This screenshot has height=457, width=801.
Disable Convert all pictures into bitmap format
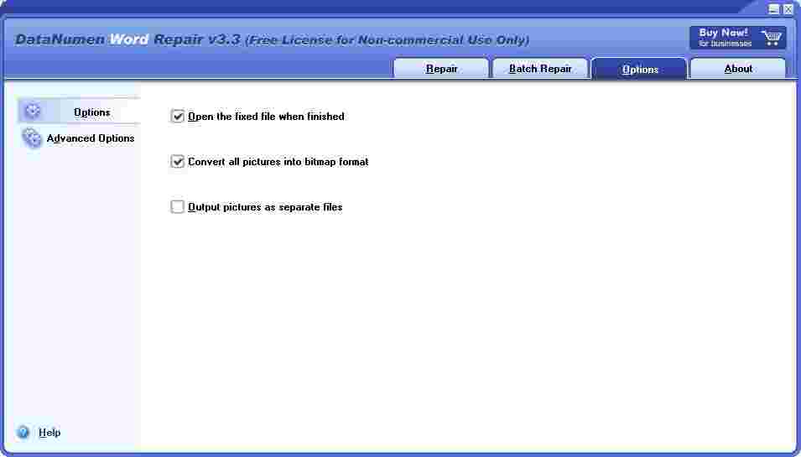[x=177, y=161]
